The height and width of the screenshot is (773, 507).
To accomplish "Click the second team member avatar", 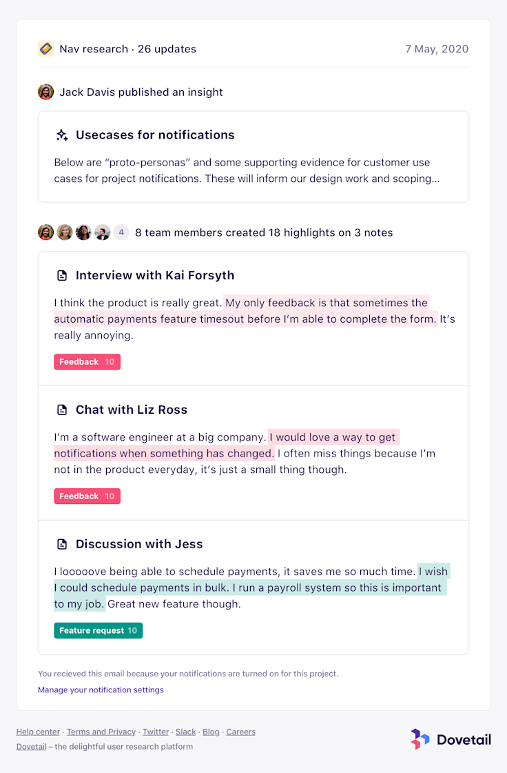I will coord(65,232).
